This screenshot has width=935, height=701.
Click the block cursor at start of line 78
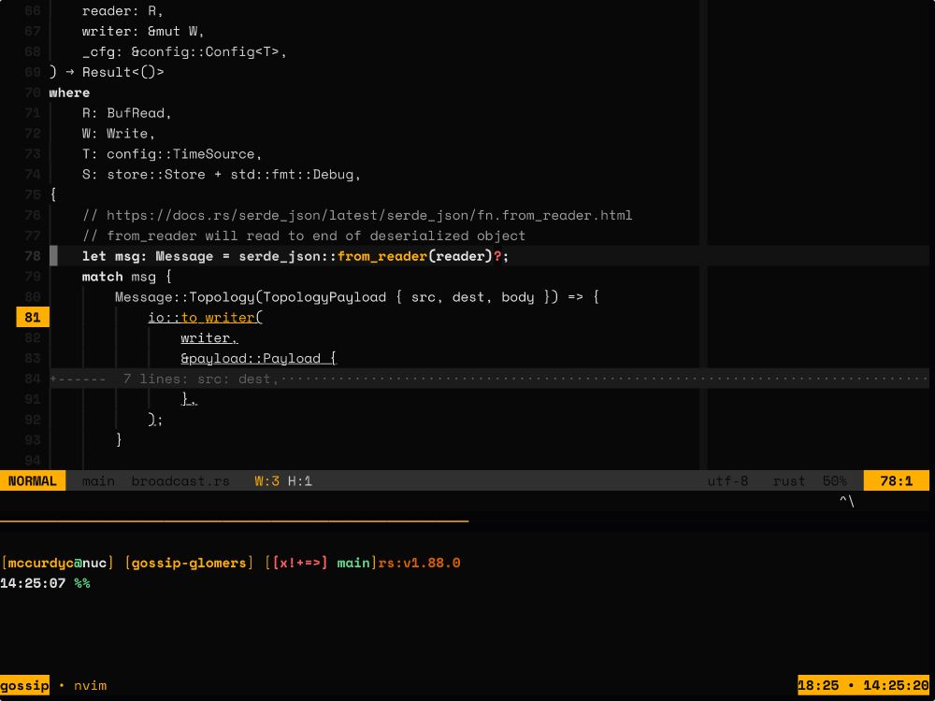[x=53, y=256]
